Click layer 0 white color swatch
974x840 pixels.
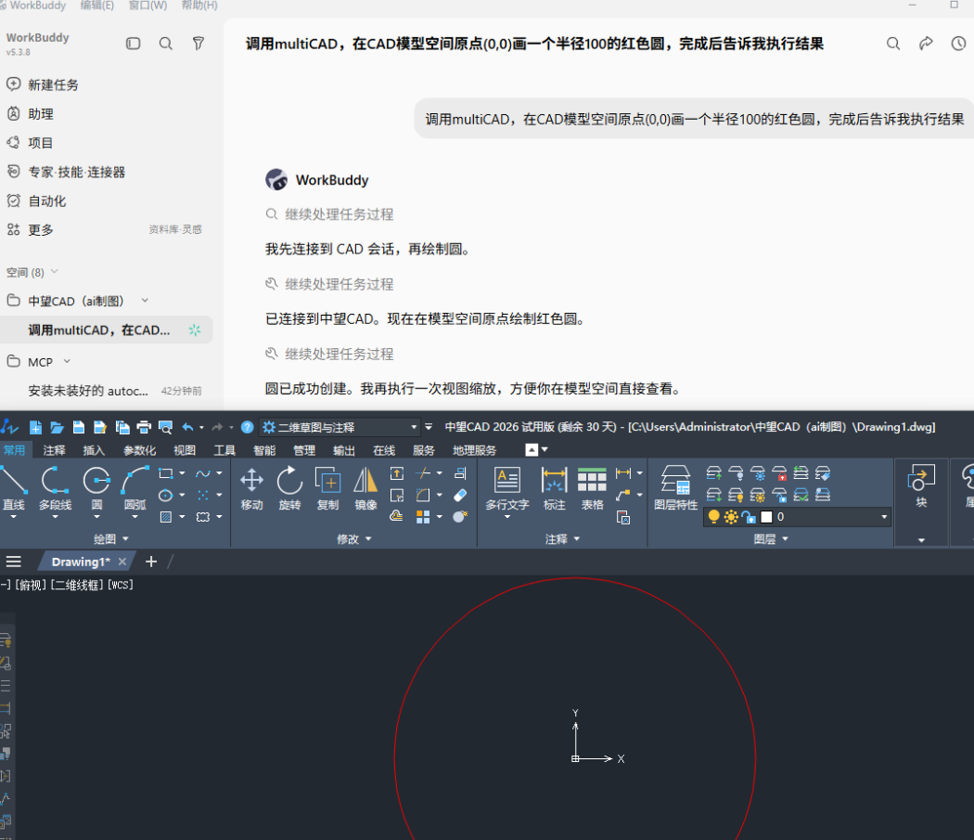(x=766, y=517)
